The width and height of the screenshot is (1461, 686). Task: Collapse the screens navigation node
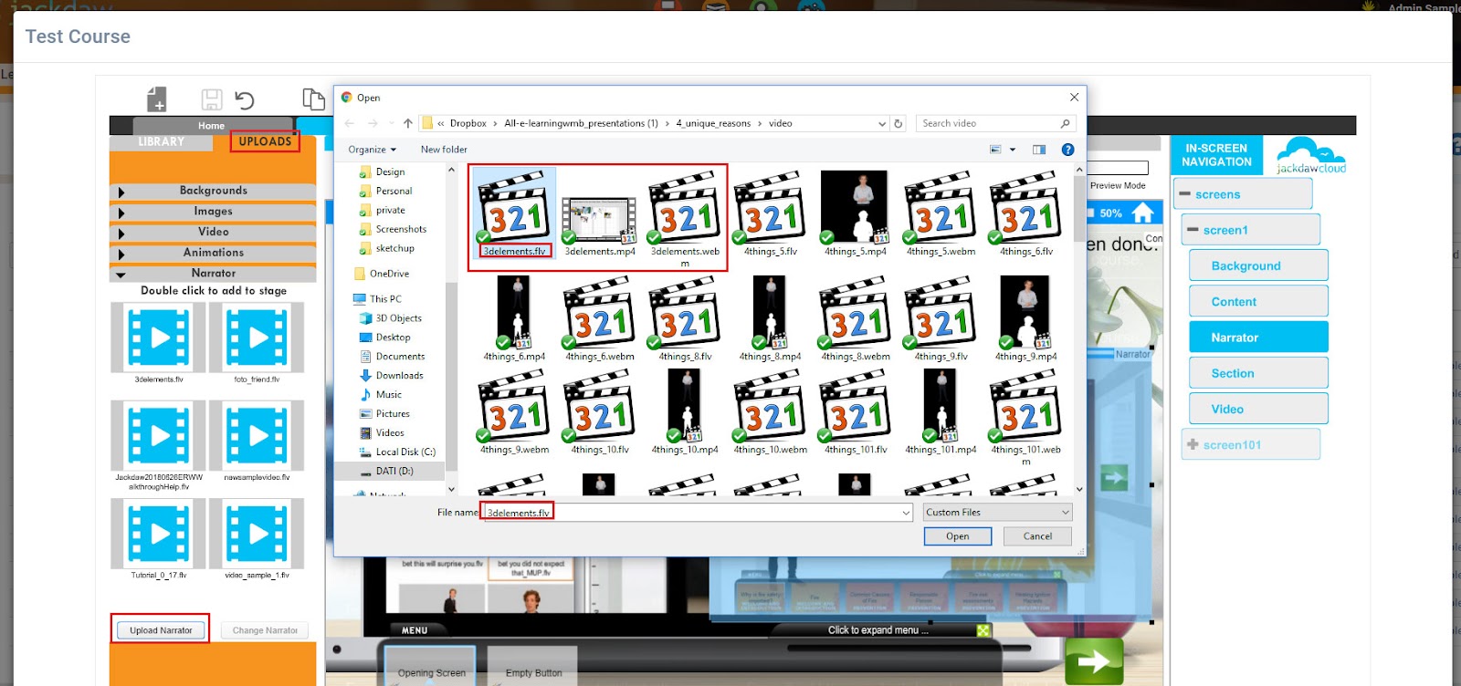click(1184, 194)
